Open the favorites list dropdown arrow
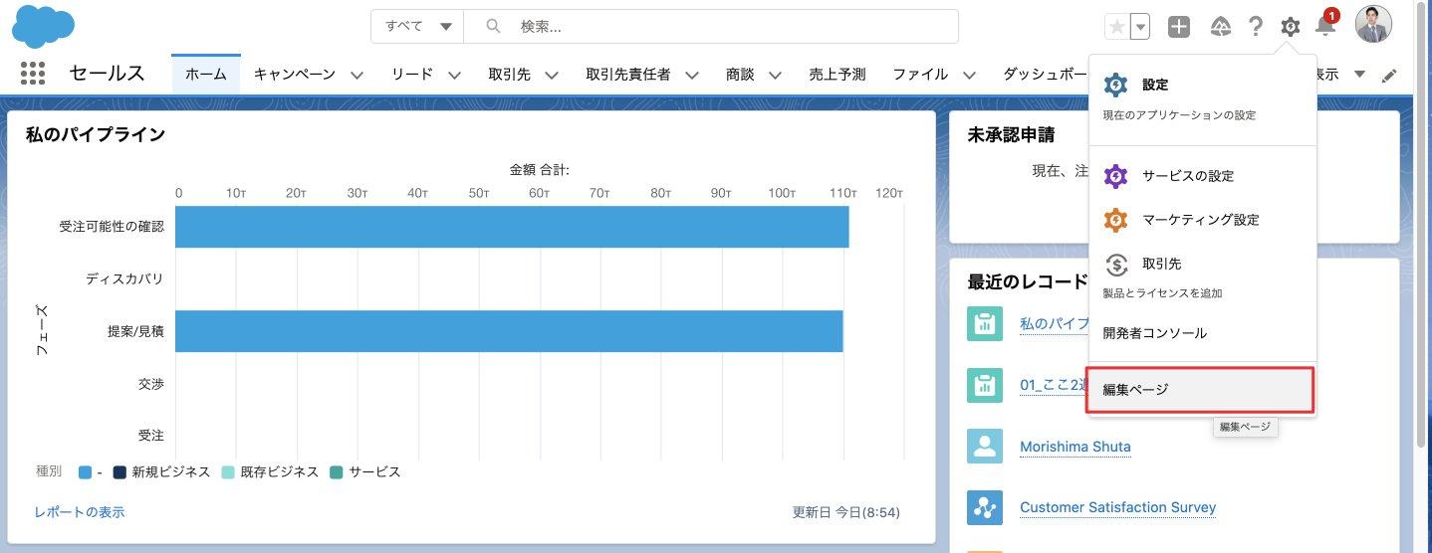 click(1140, 27)
